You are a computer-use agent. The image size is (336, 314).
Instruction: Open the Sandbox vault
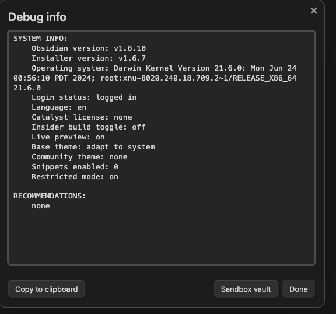pos(246,289)
